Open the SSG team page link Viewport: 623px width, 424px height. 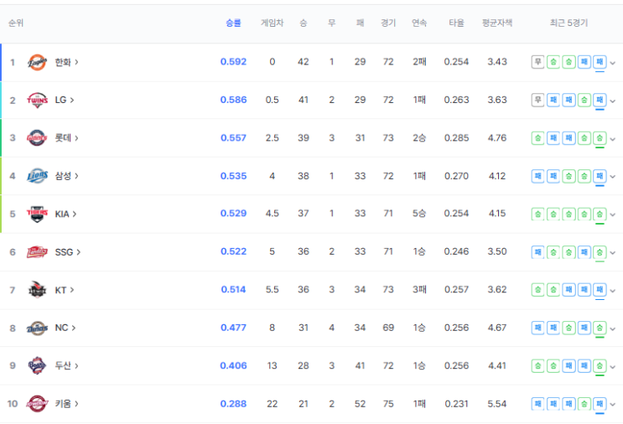pyautogui.click(x=68, y=252)
